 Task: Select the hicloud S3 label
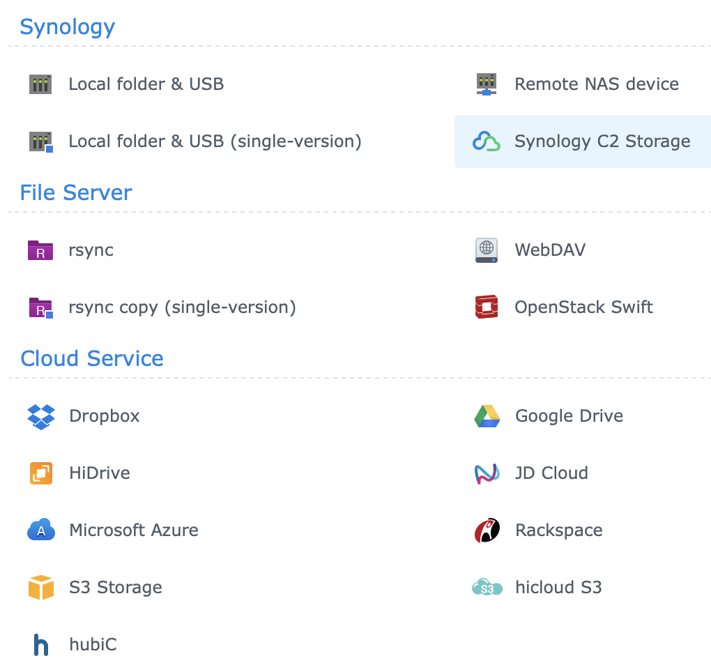click(558, 588)
